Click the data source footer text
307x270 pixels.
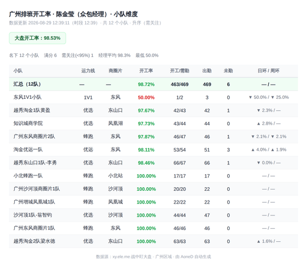[x=153, y=256]
